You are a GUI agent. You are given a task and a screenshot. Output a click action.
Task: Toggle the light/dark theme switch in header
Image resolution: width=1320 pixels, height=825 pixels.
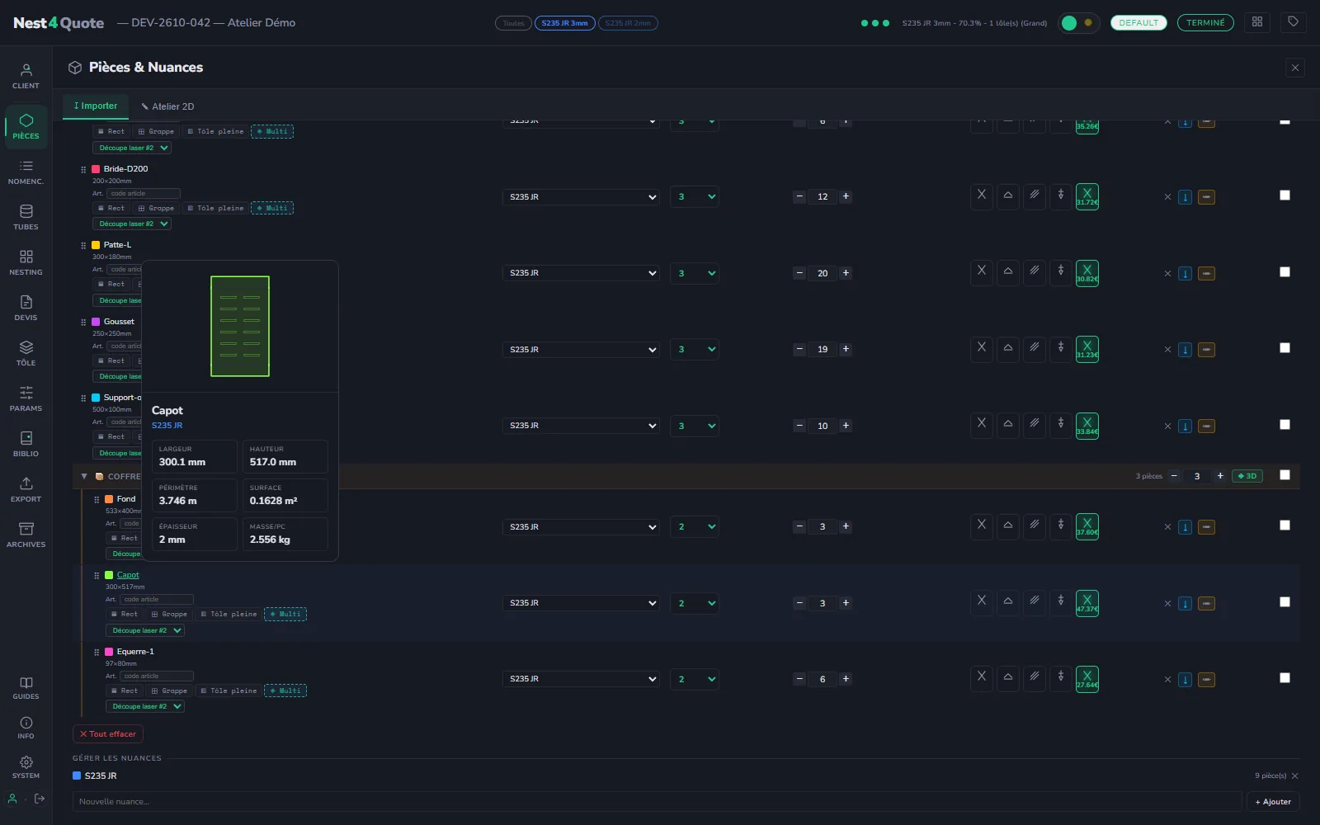(x=1078, y=23)
